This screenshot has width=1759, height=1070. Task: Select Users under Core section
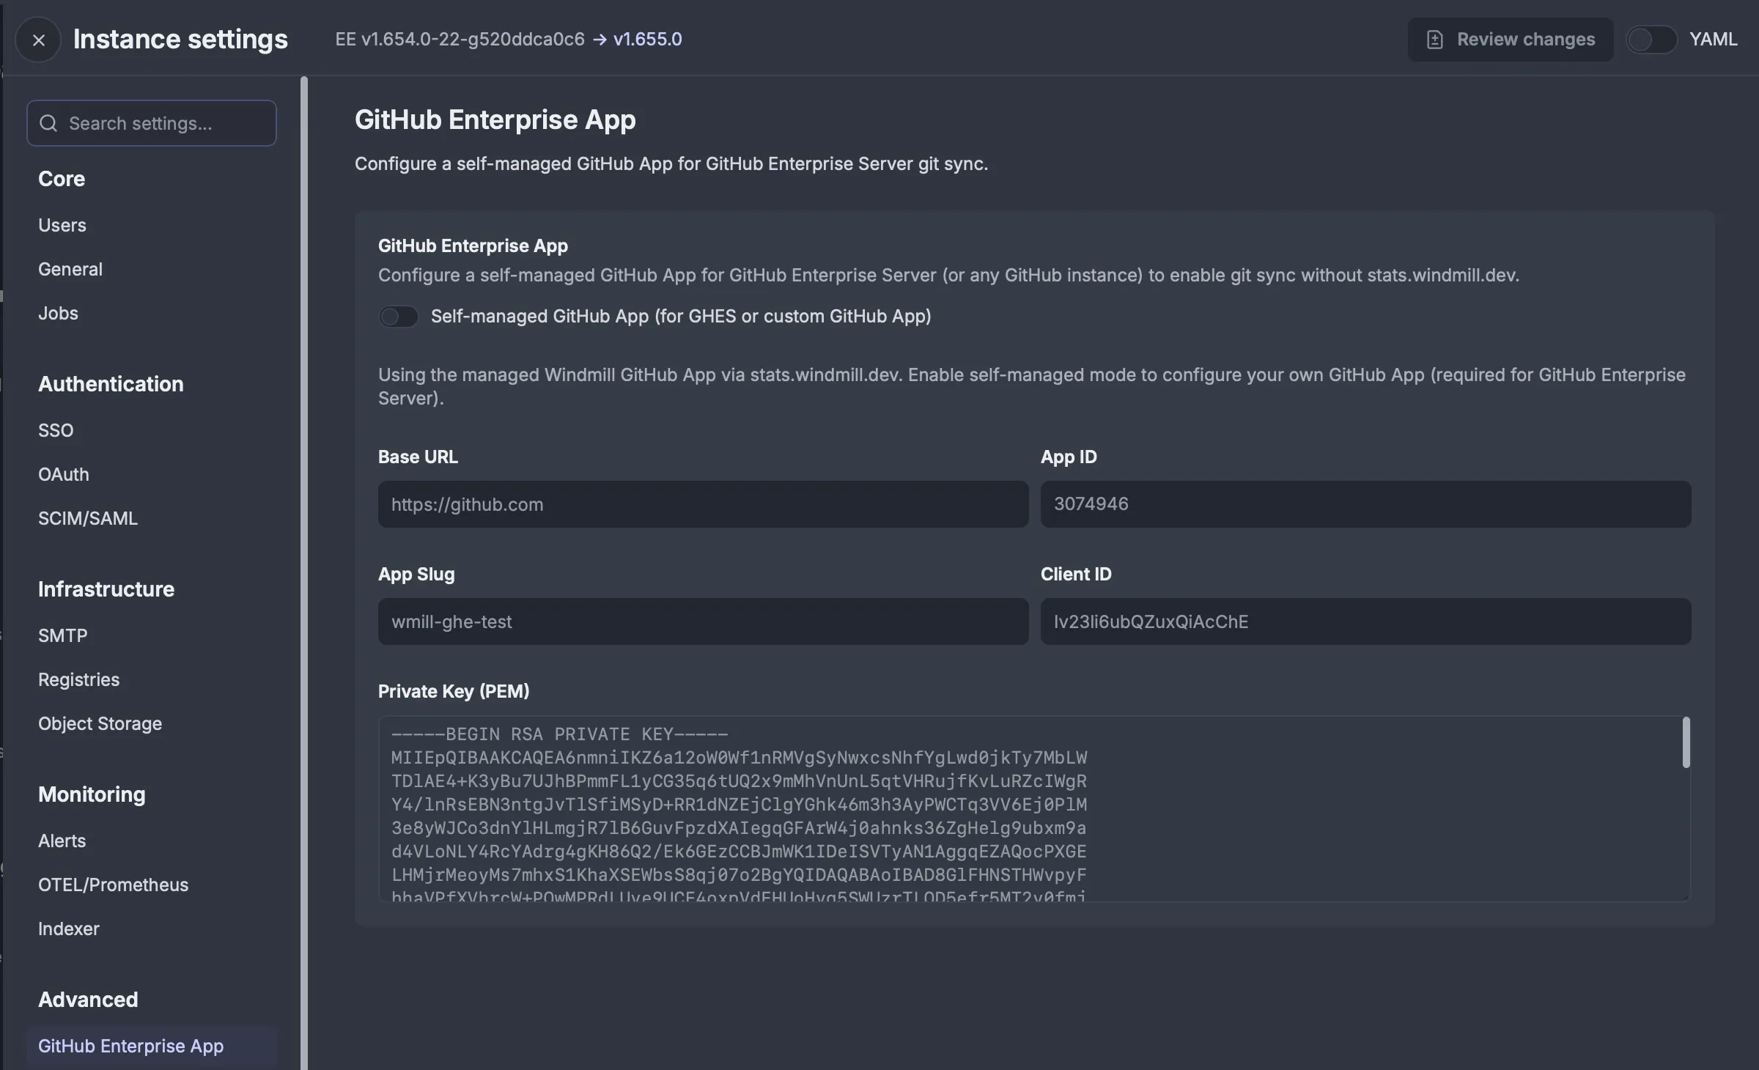point(62,225)
